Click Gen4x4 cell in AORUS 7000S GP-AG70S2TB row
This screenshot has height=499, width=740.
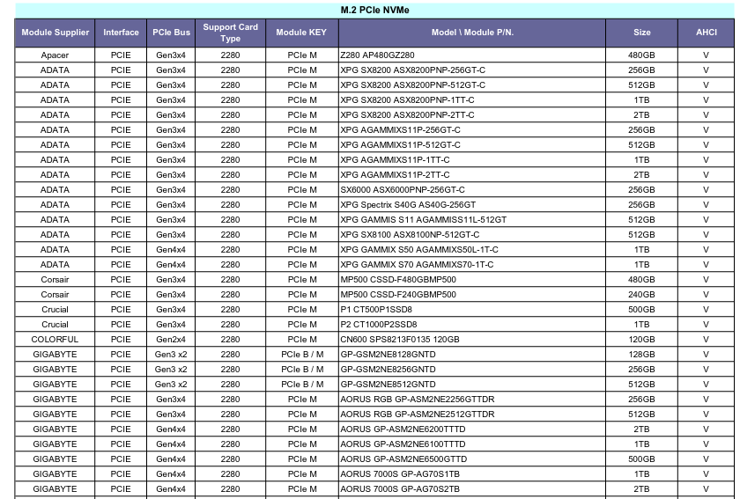(171, 489)
